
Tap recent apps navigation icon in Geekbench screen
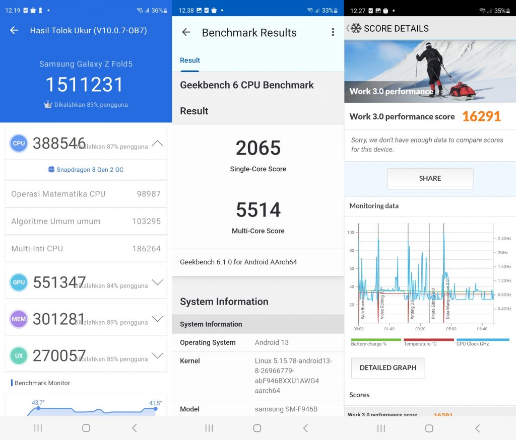coord(209,428)
